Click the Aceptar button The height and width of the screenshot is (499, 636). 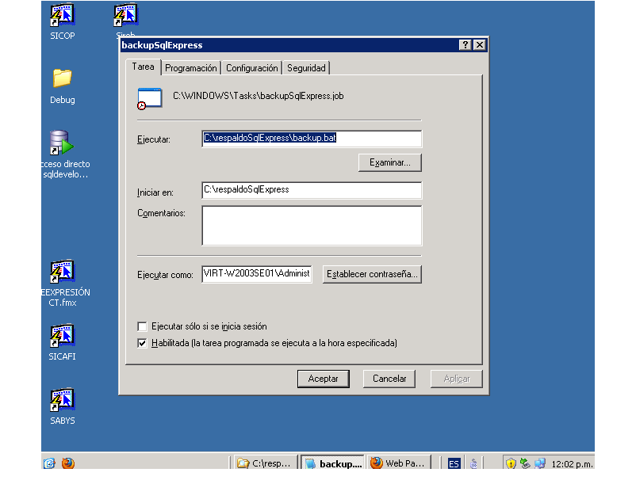point(324,379)
